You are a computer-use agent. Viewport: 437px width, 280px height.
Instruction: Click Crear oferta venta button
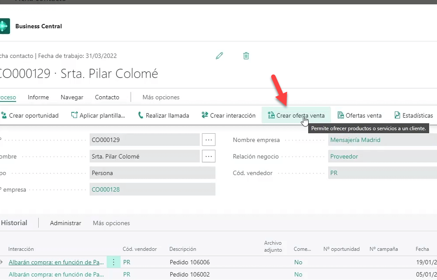point(296,115)
